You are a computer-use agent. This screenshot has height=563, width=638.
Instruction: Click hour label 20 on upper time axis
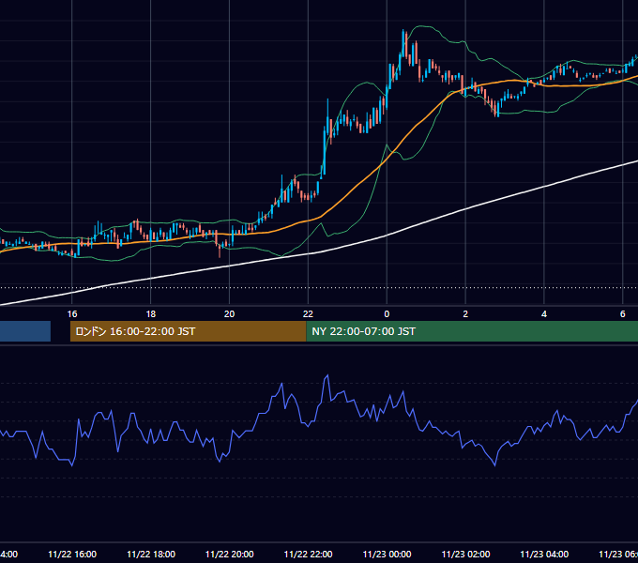pos(230,314)
